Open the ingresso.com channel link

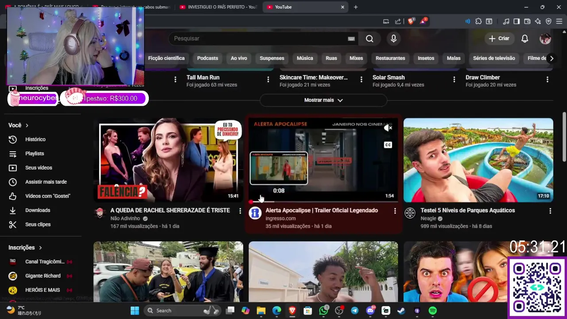(x=280, y=218)
